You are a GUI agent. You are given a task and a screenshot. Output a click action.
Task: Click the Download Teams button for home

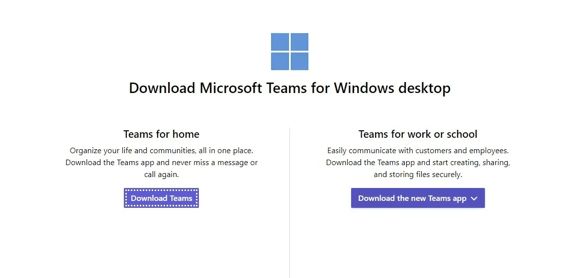161,198
